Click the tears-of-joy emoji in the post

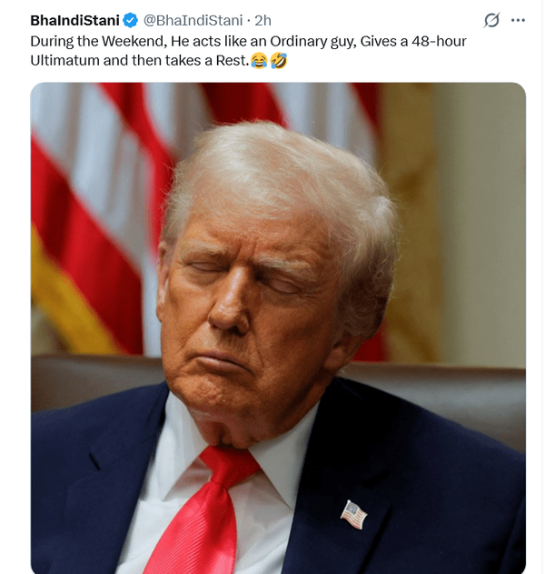pos(259,61)
